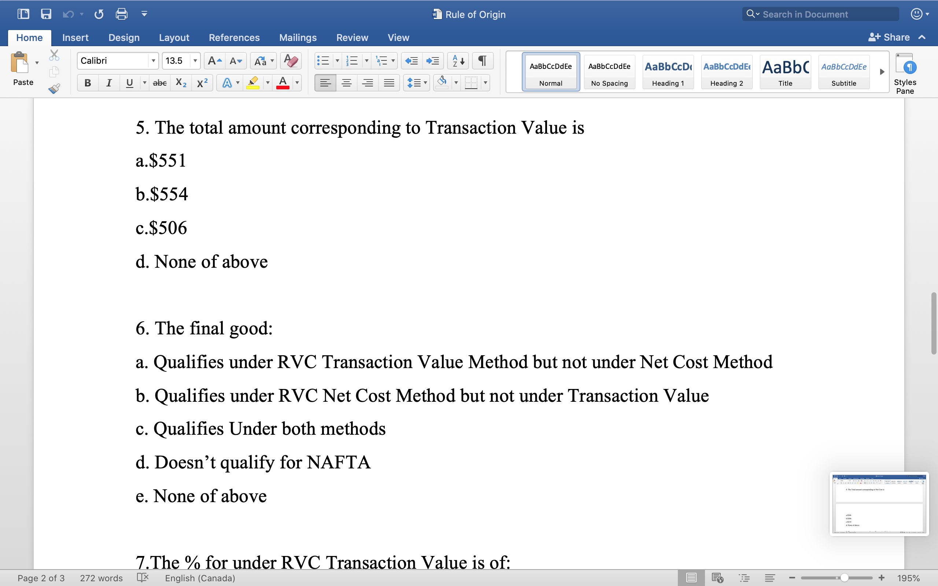Click the Review ribbon tab

(352, 37)
